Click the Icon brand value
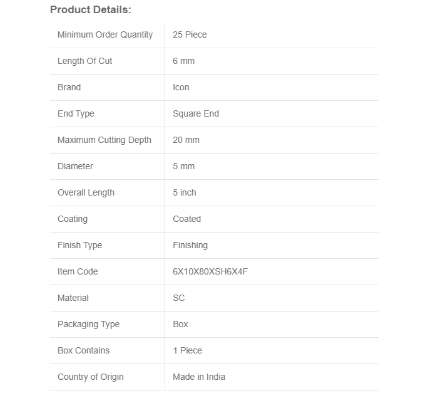The image size is (438, 398). click(181, 88)
